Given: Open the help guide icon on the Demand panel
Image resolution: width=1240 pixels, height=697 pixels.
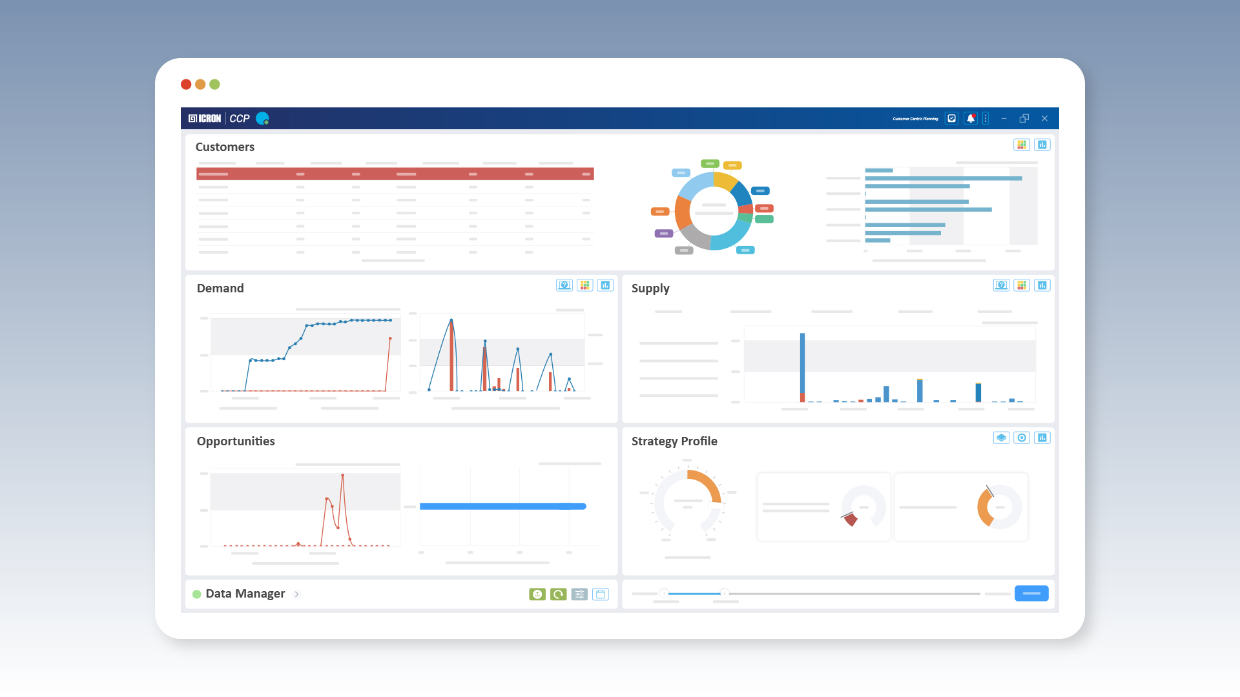Looking at the screenshot, I should 564,285.
